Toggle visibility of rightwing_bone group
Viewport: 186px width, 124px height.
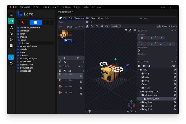coord(175,91)
